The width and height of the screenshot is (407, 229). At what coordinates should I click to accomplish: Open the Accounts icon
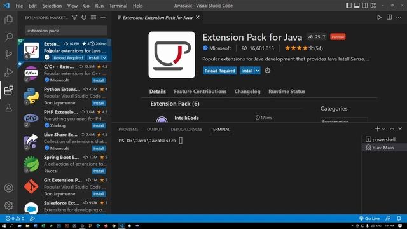(8, 188)
